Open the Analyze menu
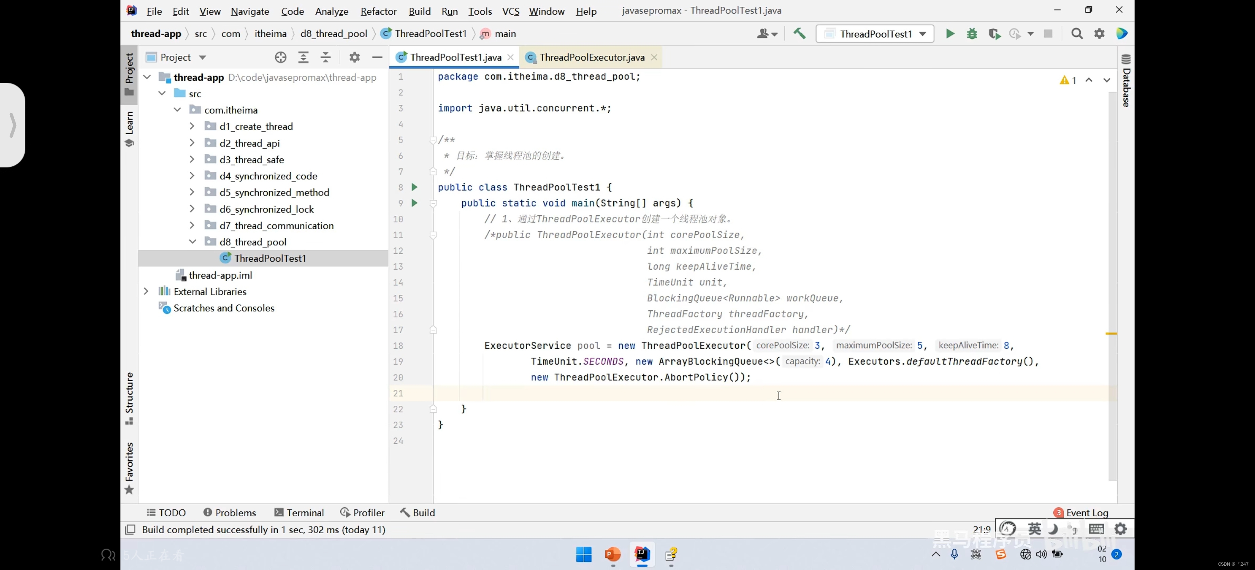The height and width of the screenshot is (570, 1255). click(331, 11)
